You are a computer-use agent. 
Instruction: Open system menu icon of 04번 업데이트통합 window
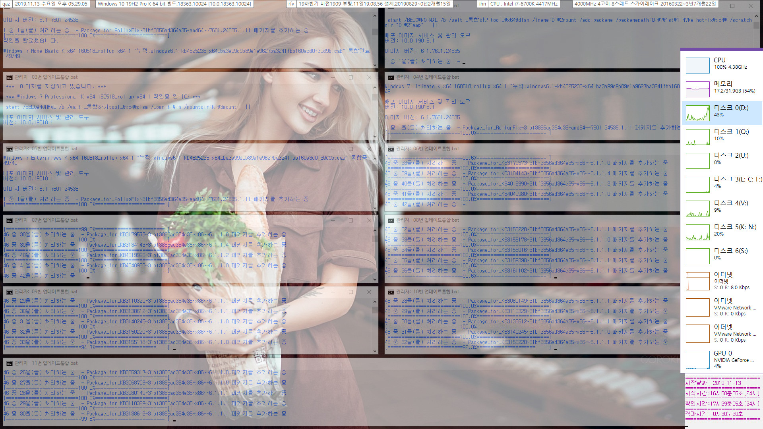tap(391, 77)
